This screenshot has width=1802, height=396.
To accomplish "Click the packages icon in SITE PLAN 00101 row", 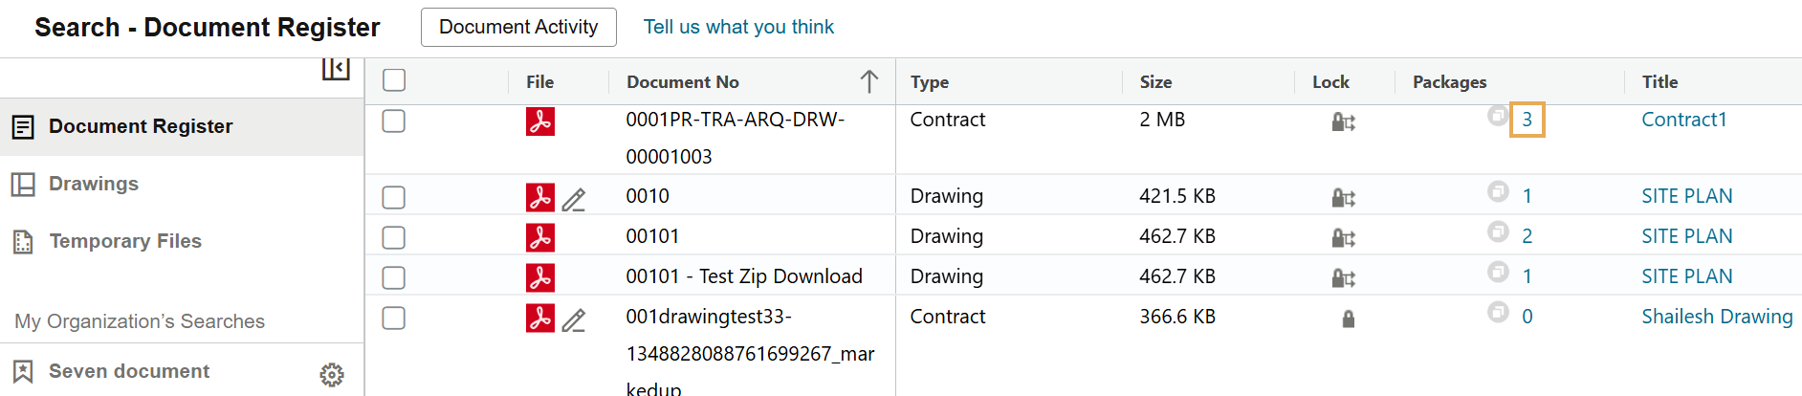I will pyautogui.click(x=1498, y=232).
